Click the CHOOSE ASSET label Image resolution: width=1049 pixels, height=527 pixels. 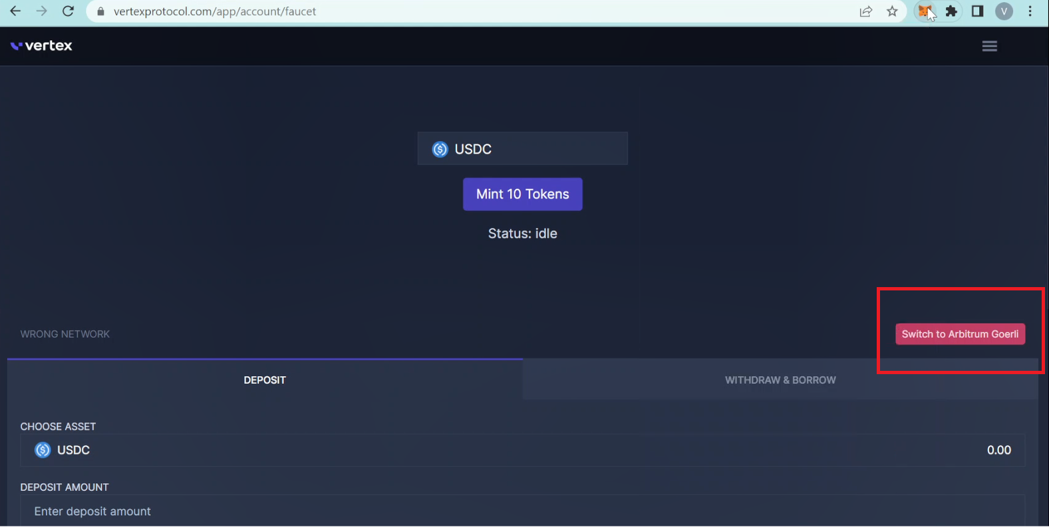click(x=58, y=427)
